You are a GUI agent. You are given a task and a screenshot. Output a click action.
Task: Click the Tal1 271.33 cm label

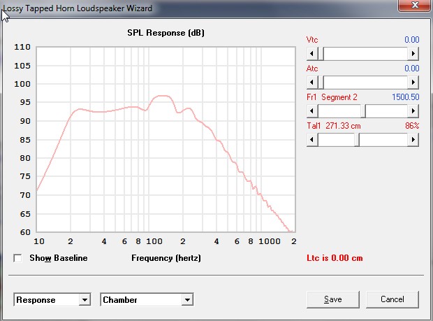(334, 126)
